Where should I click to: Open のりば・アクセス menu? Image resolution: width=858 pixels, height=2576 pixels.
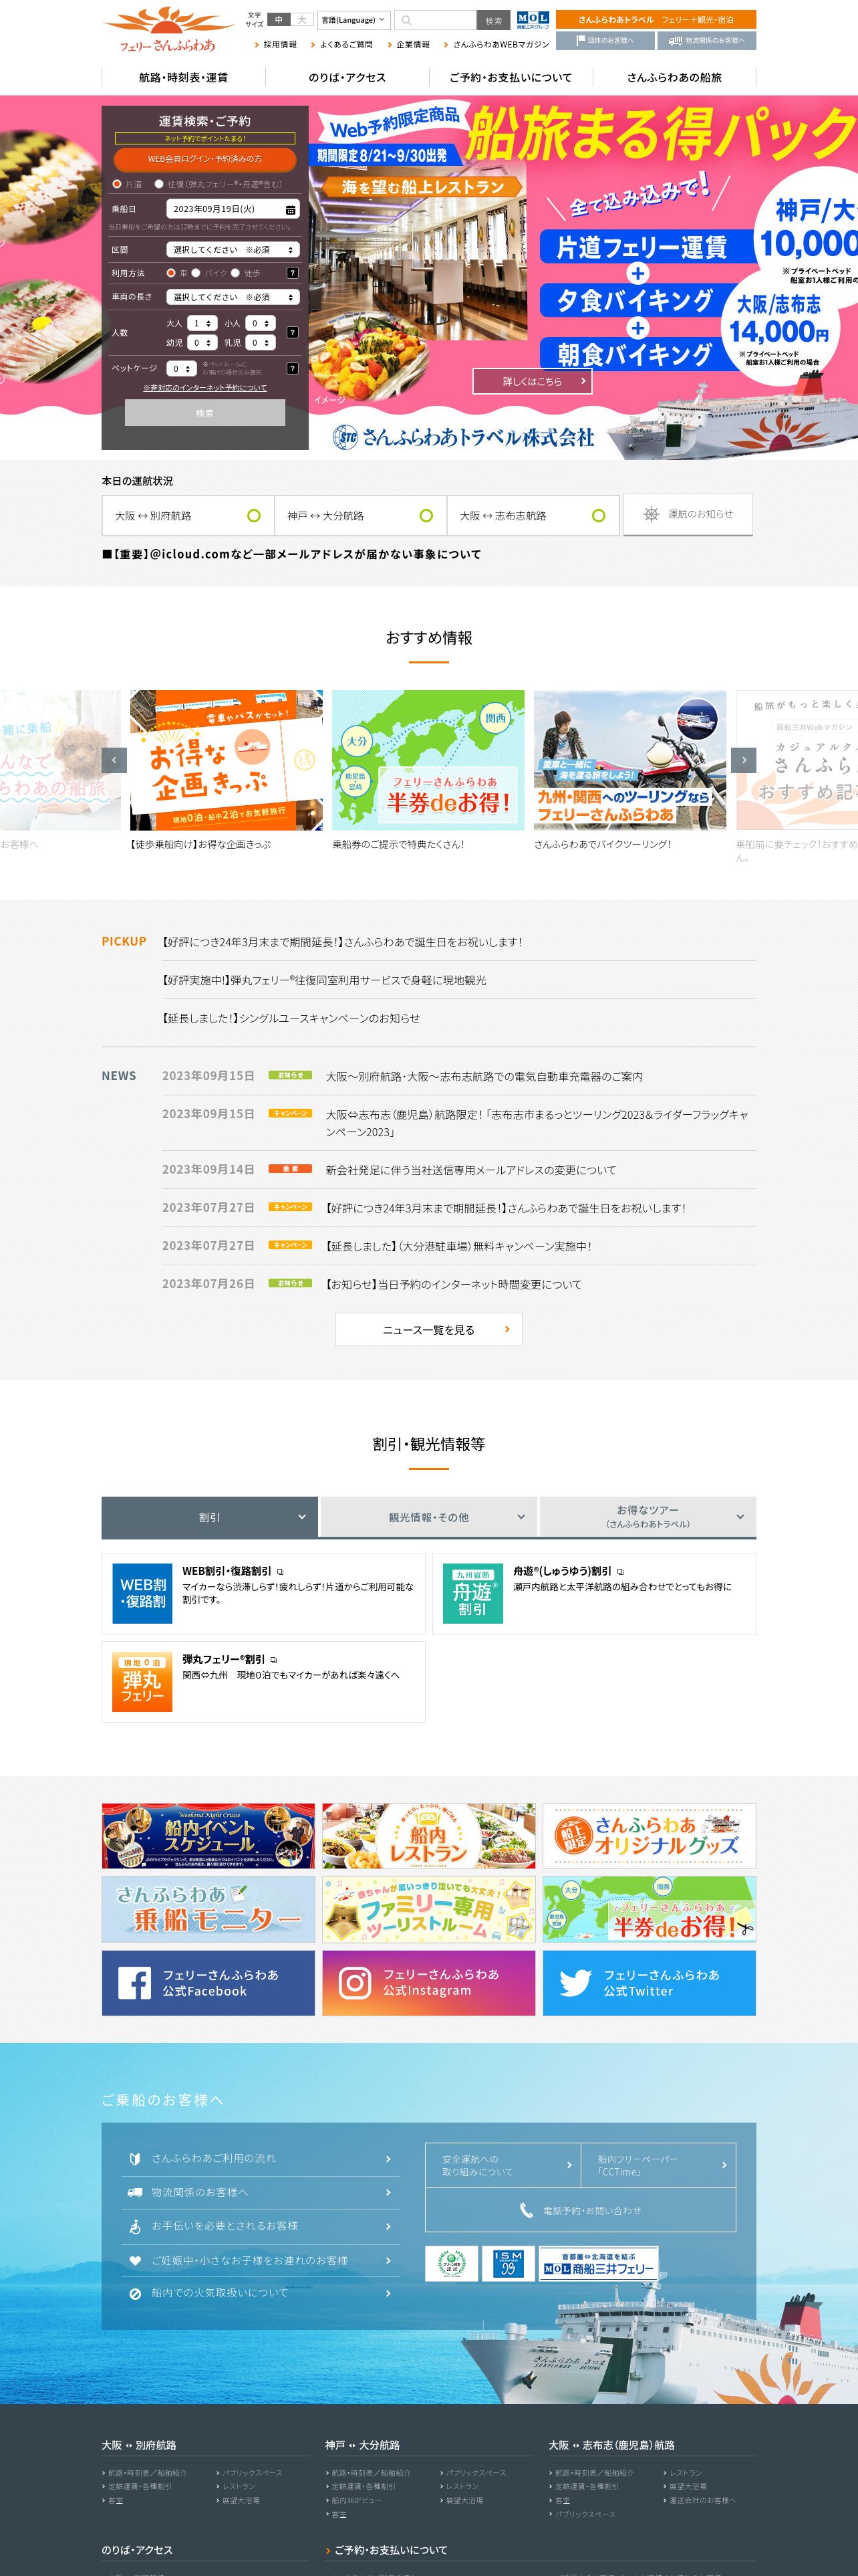[x=347, y=77]
